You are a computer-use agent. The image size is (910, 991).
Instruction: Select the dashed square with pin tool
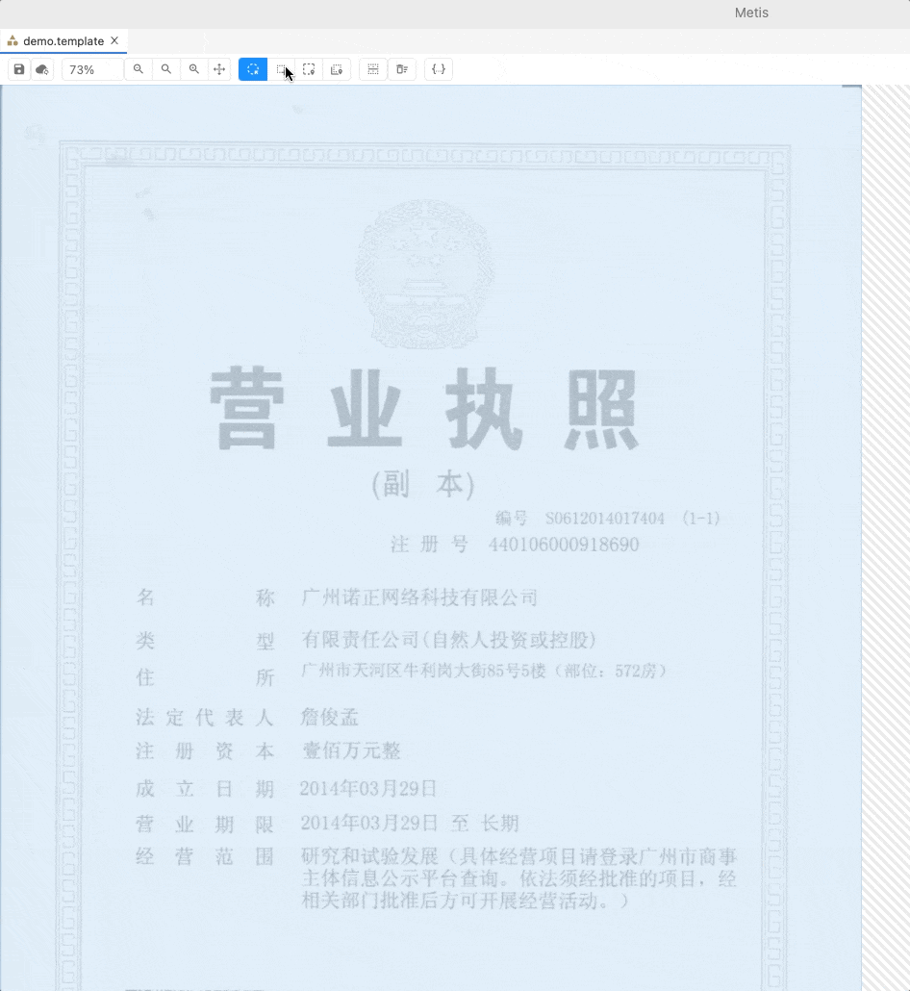[309, 69]
